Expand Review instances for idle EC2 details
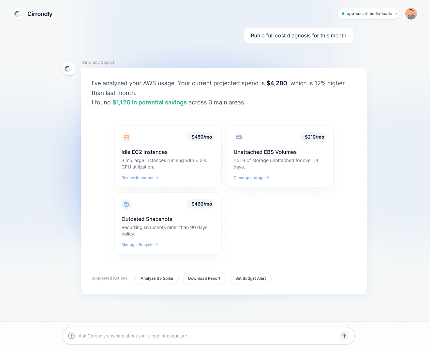 140,178
